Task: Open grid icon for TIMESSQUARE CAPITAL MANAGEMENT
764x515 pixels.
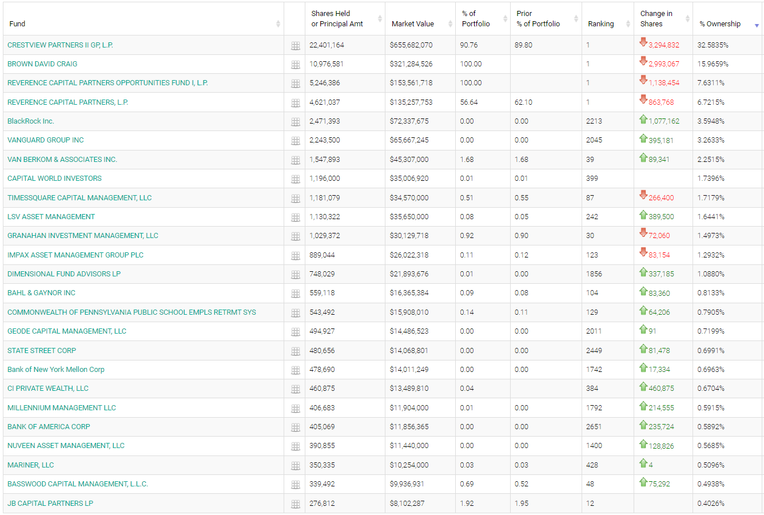Action: pyautogui.click(x=296, y=199)
